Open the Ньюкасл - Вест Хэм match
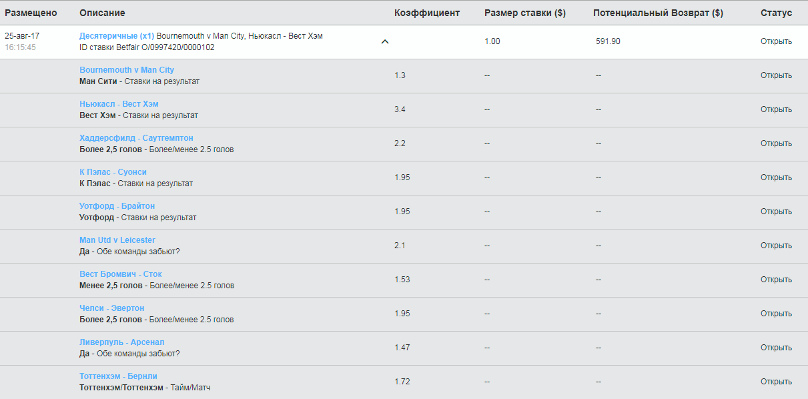 click(x=119, y=104)
